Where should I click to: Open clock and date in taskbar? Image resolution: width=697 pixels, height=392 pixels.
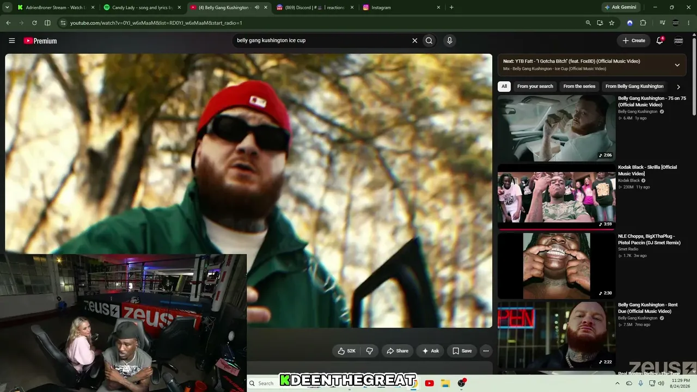[681, 383]
